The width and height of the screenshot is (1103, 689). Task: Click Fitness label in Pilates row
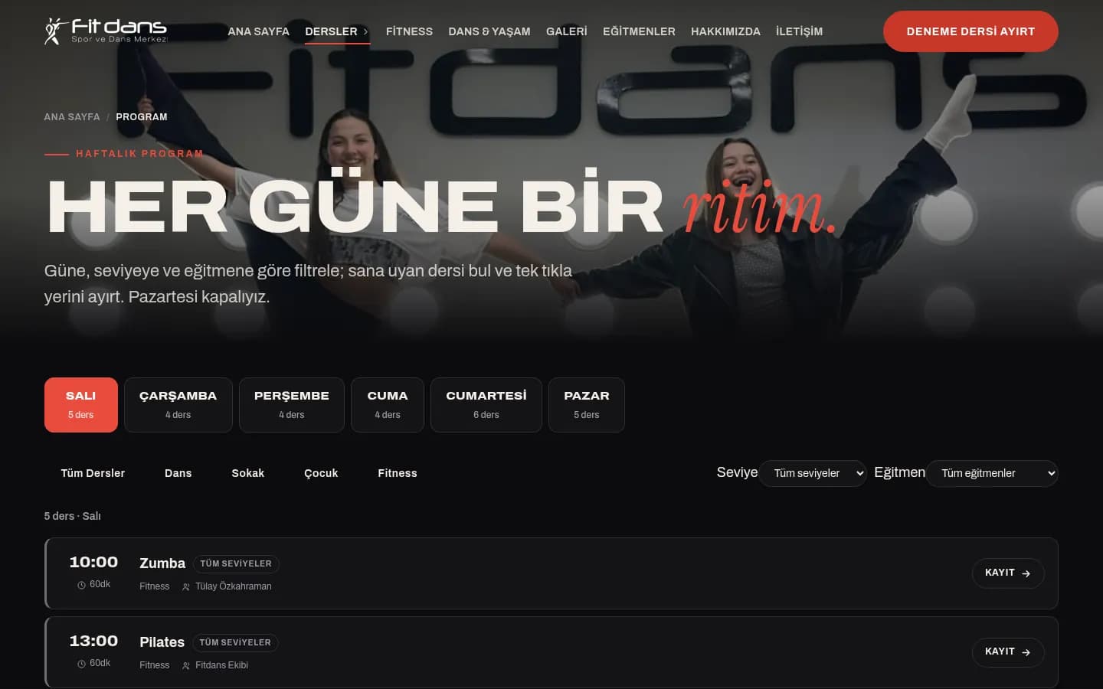click(154, 665)
